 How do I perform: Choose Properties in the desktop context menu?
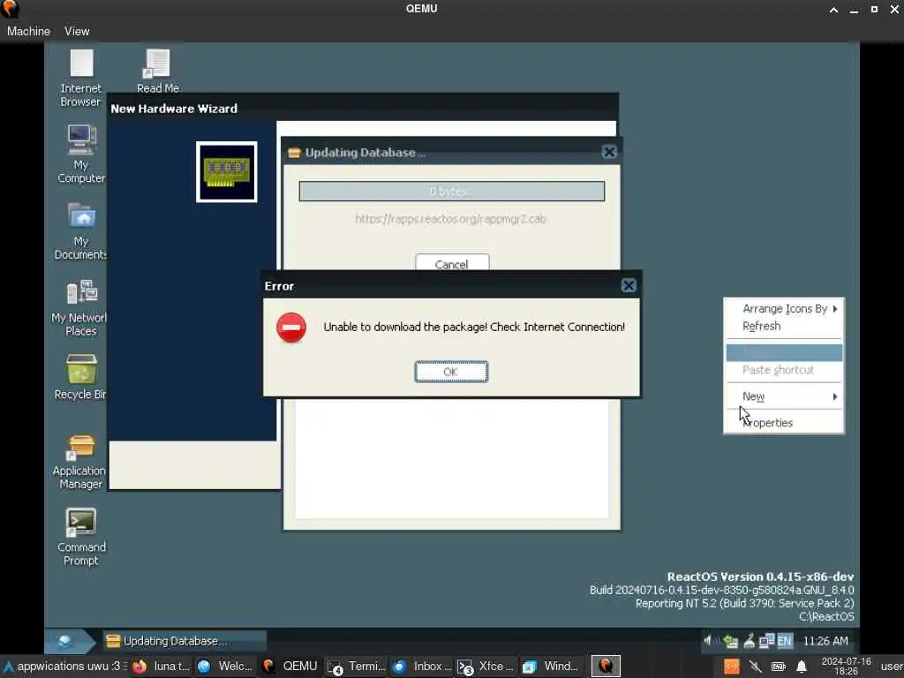(784, 423)
